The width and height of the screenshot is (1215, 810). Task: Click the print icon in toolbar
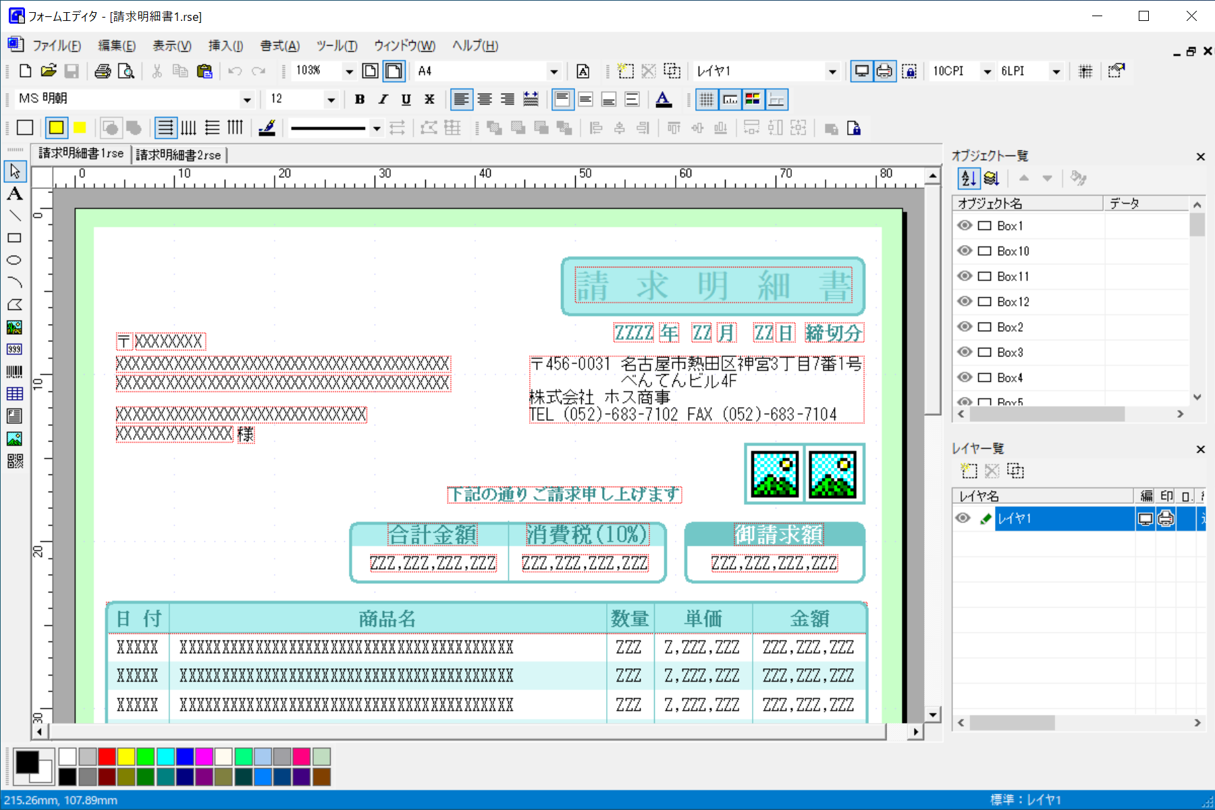pos(103,71)
